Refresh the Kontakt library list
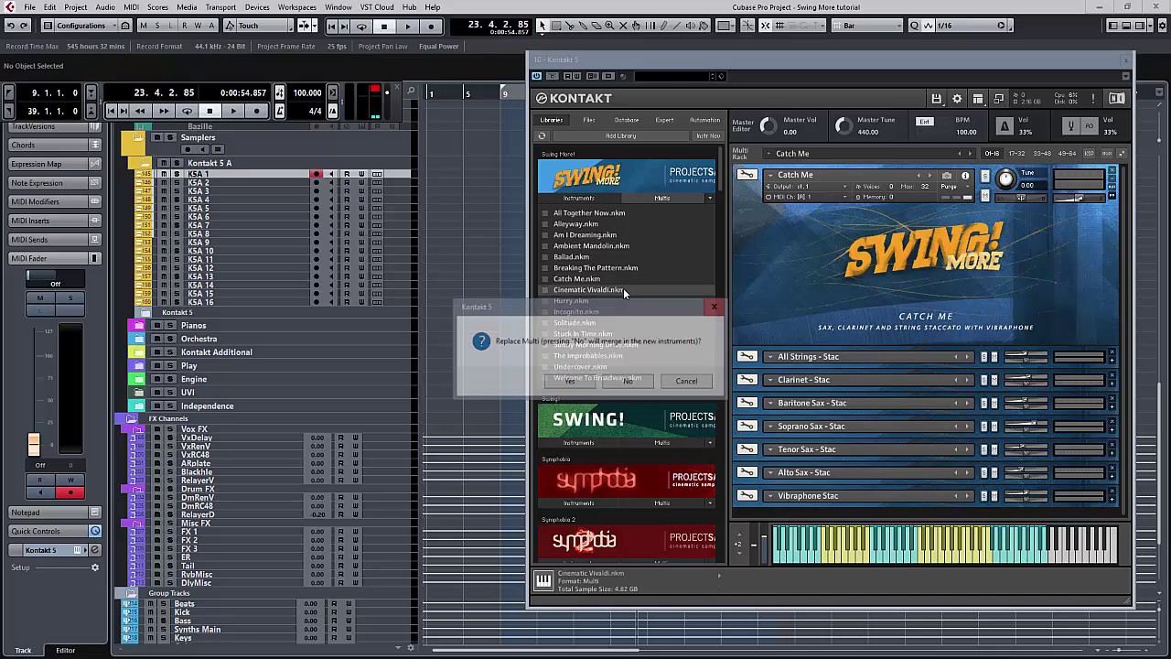1171x659 pixels. click(x=542, y=136)
